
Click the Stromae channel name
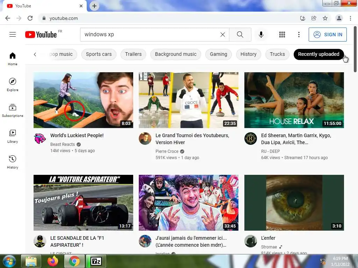(269, 247)
